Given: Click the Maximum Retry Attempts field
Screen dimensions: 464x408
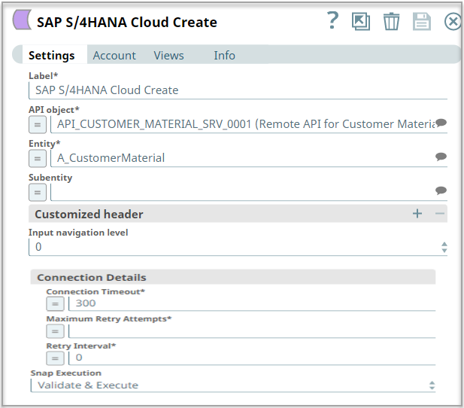Looking at the screenshot, I should 252,330.
